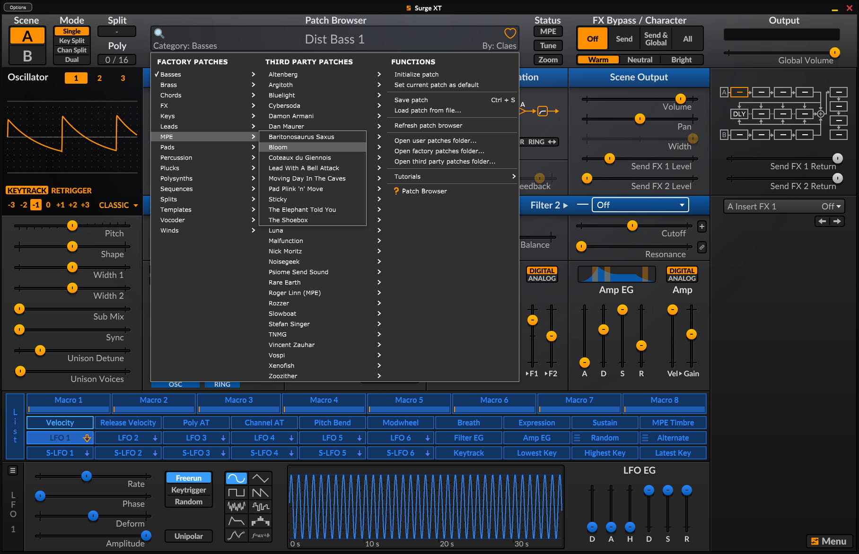This screenshot has width=859, height=554.
Task: Enable Unipolar for LFO
Action: 188,536
